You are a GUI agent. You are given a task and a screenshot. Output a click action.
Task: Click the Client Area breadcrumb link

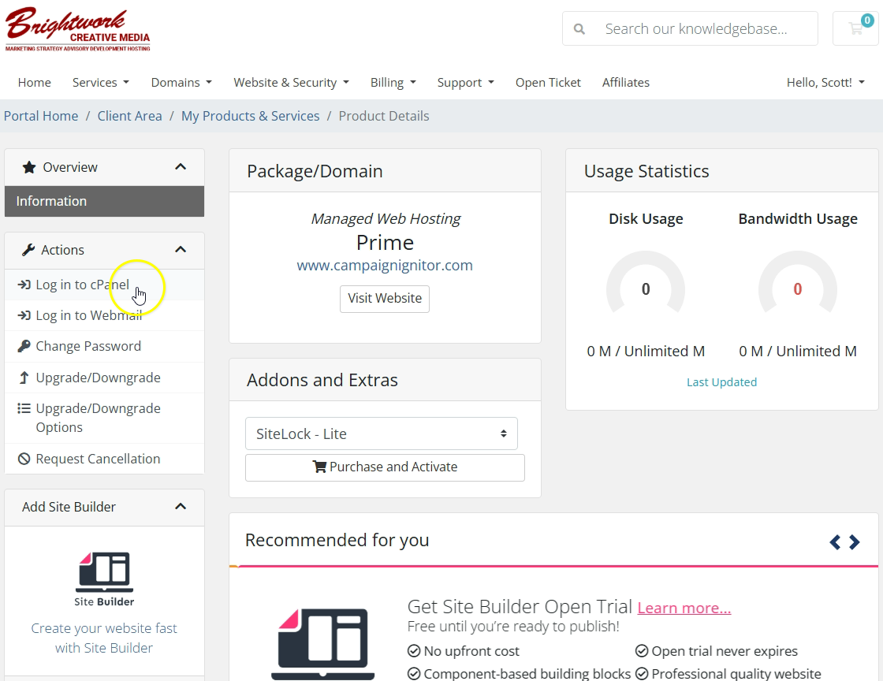129,116
